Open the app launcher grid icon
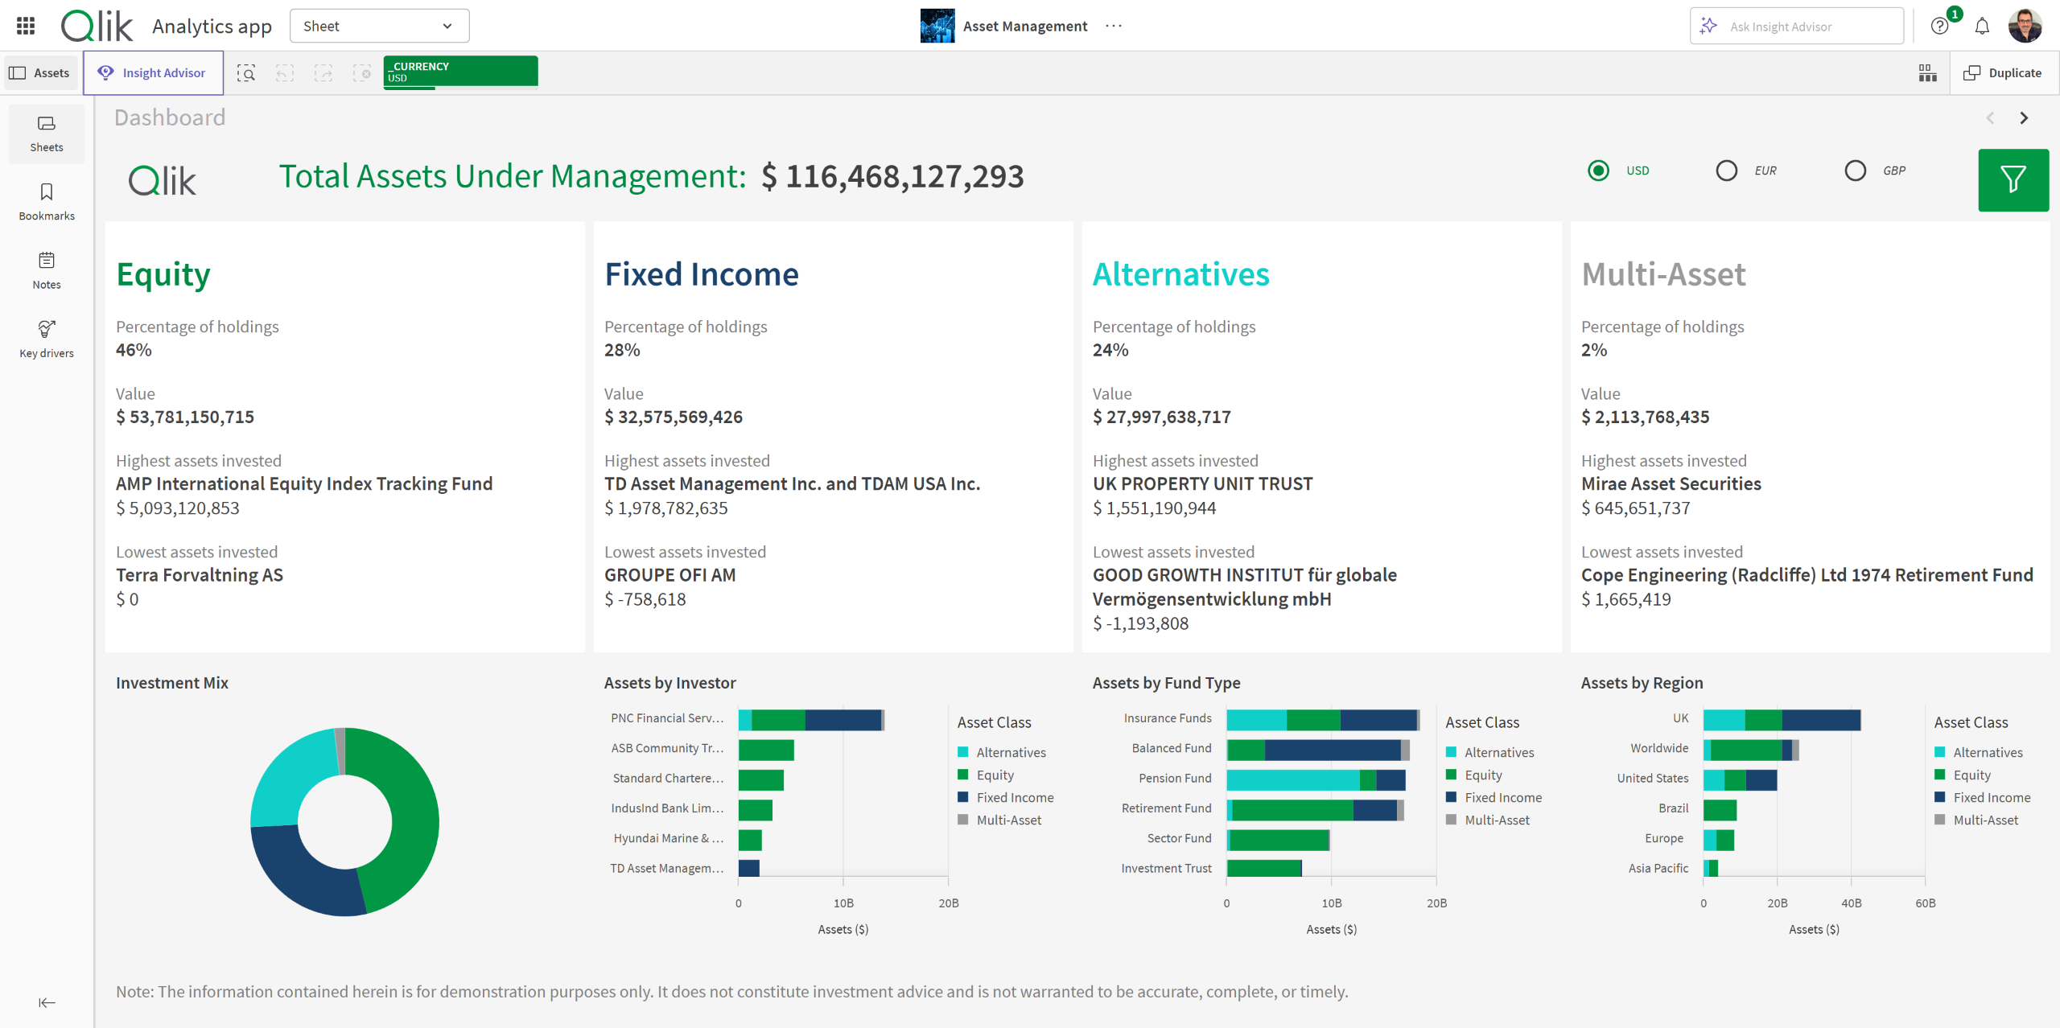The image size is (2060, 1028). coord(26,26)
